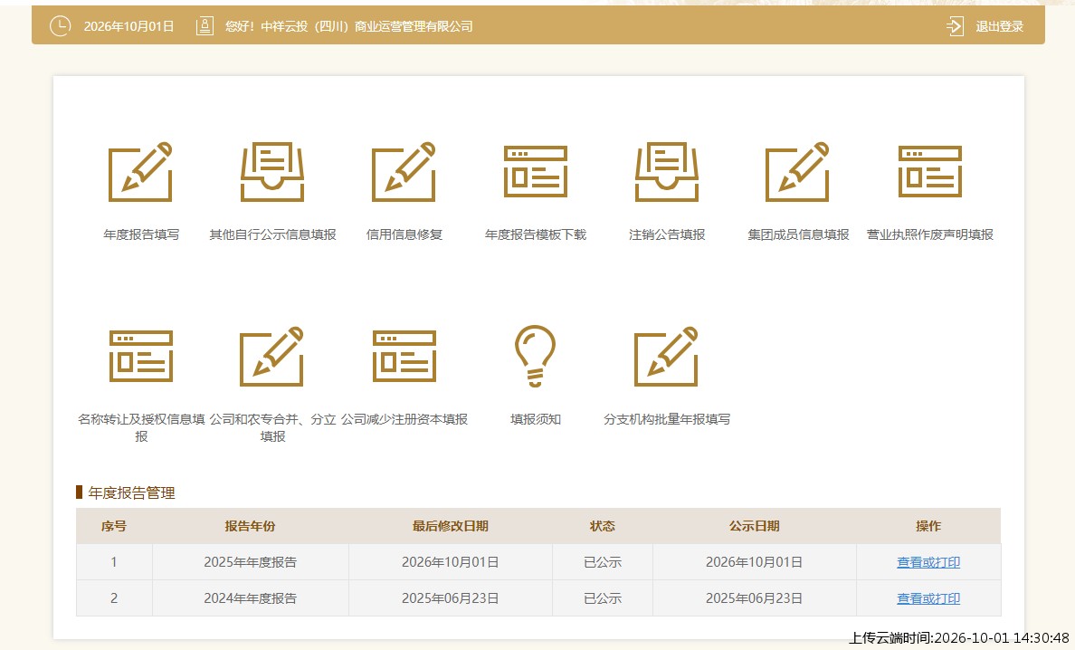
Task: Open the 名称转让及授权信息填报 icon
Action: 141,357
